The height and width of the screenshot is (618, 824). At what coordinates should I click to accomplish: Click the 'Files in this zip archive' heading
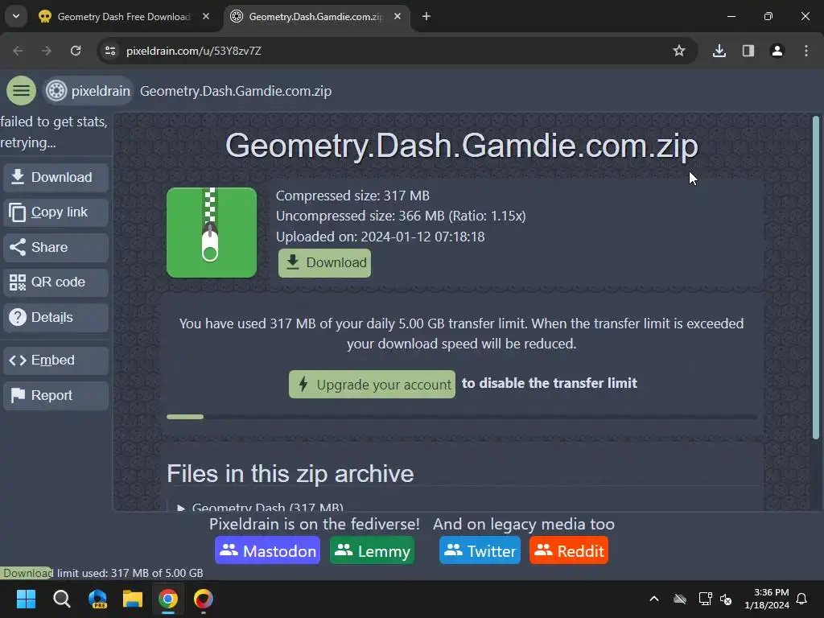pyautogui.click(x=290, y=473)
